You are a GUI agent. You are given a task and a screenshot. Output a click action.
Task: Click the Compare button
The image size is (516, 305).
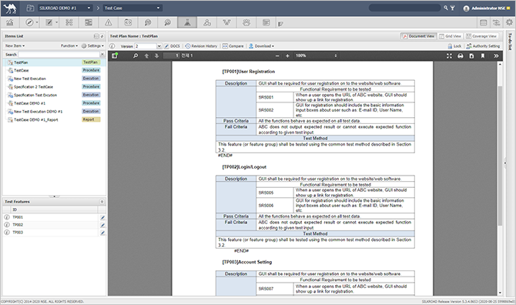233,46
